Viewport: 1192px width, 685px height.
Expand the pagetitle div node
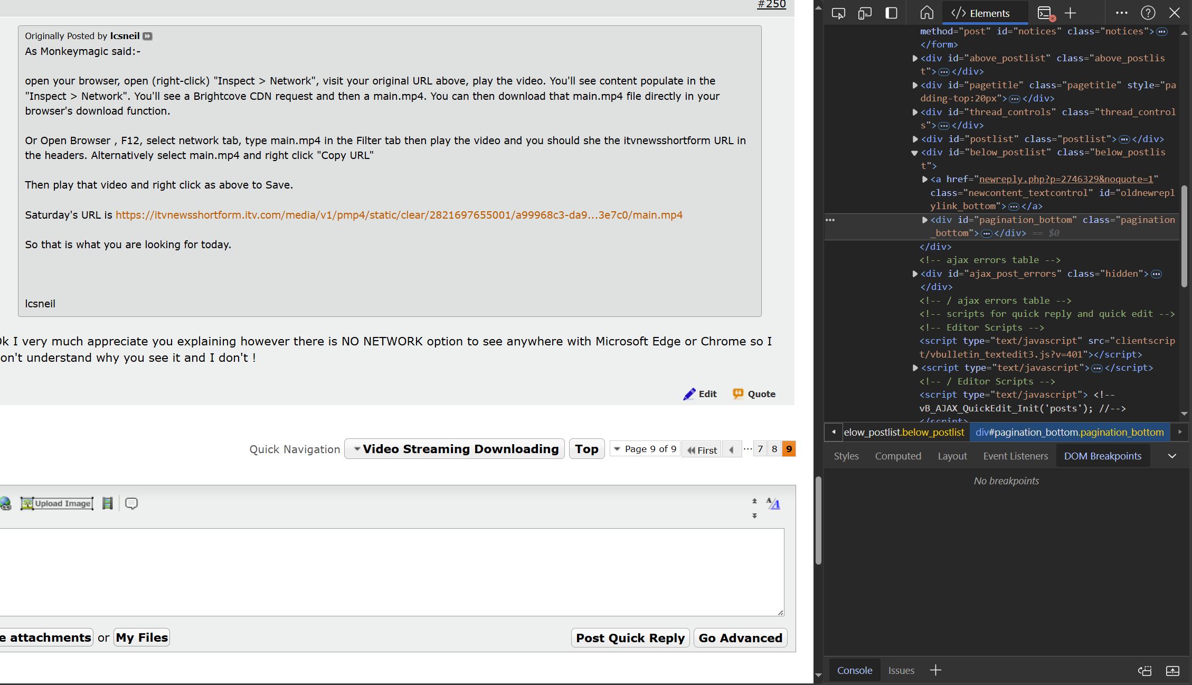pyautogui.click(x=915, y=85)
